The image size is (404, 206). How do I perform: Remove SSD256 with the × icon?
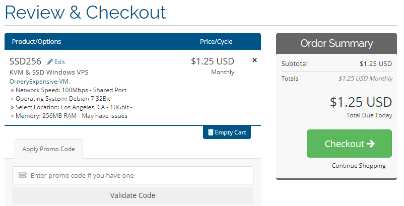point(254,60)
